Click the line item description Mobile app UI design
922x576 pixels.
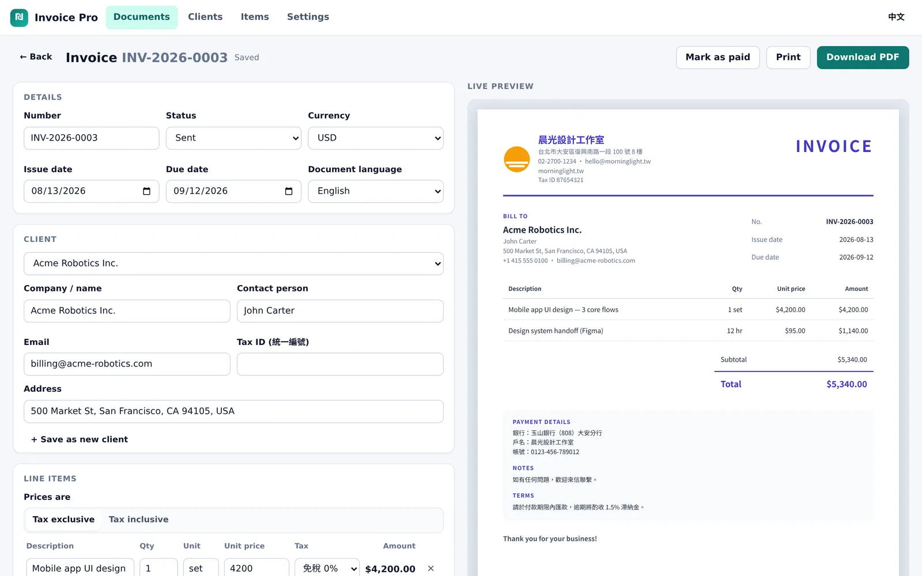pyautogui.click(x=80, y=569)
